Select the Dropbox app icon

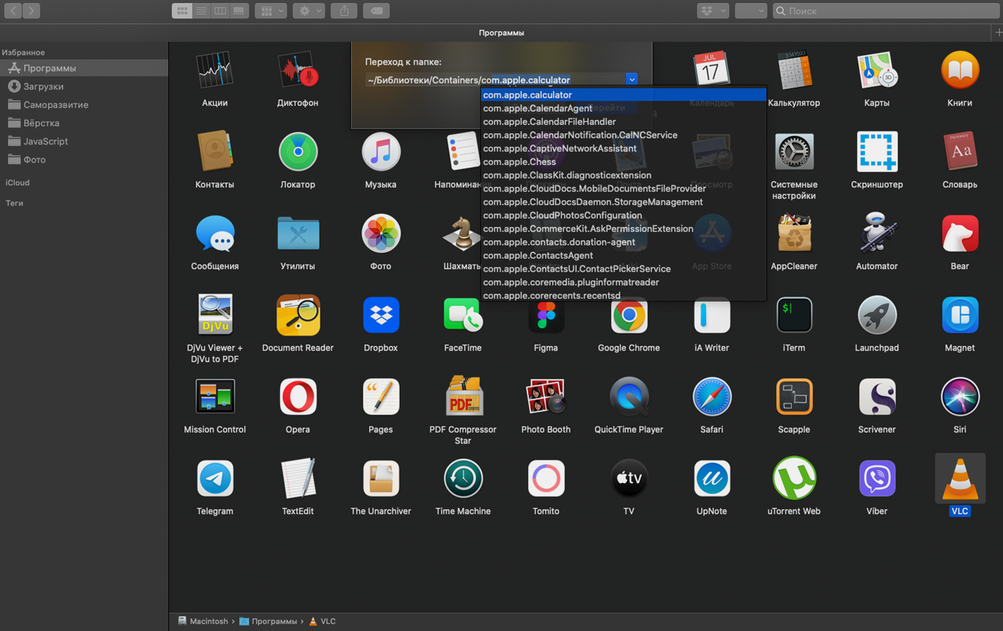381,315
